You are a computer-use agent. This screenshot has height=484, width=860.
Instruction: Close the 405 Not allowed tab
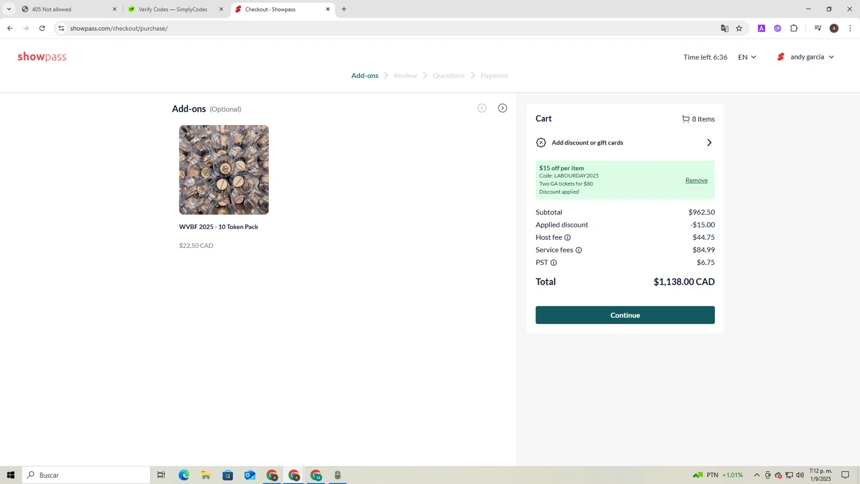coord(115,9)
